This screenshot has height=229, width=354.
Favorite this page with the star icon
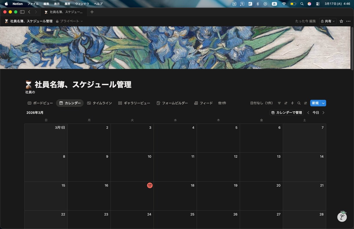(341, 21)
